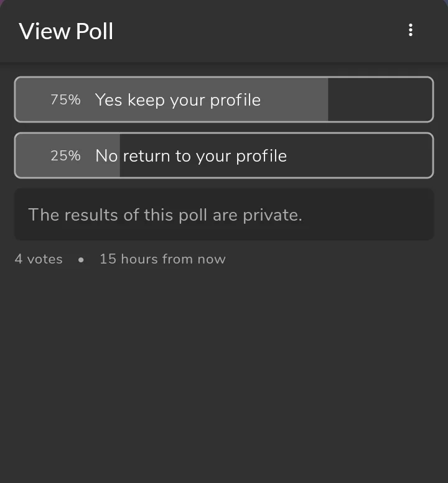Viewport: 448px width, 483px height.
Task: Click the word "Yes" in the first option
Action: pyautogui.click(x=108, y=100)
